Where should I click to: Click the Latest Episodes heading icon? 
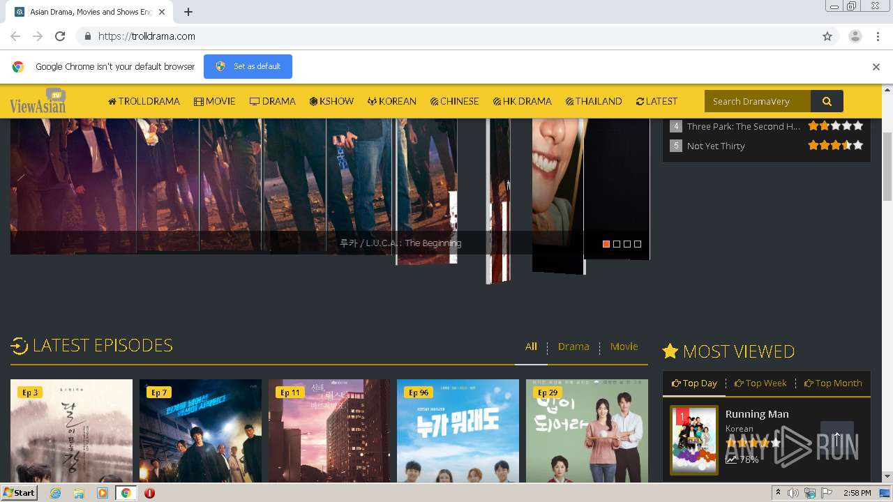[x=19, y=345]
